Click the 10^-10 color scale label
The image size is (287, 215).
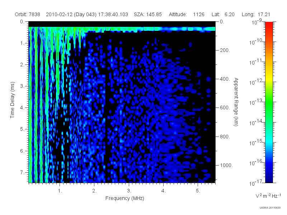256,42
